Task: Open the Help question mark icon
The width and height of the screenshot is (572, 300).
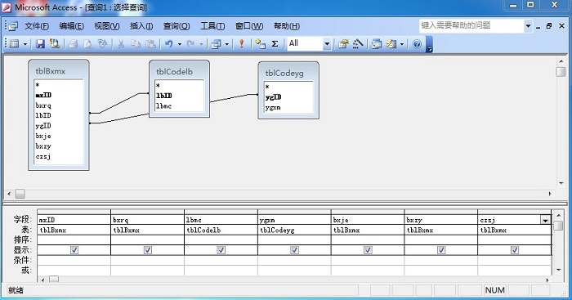Action: [x=417, y=44]
